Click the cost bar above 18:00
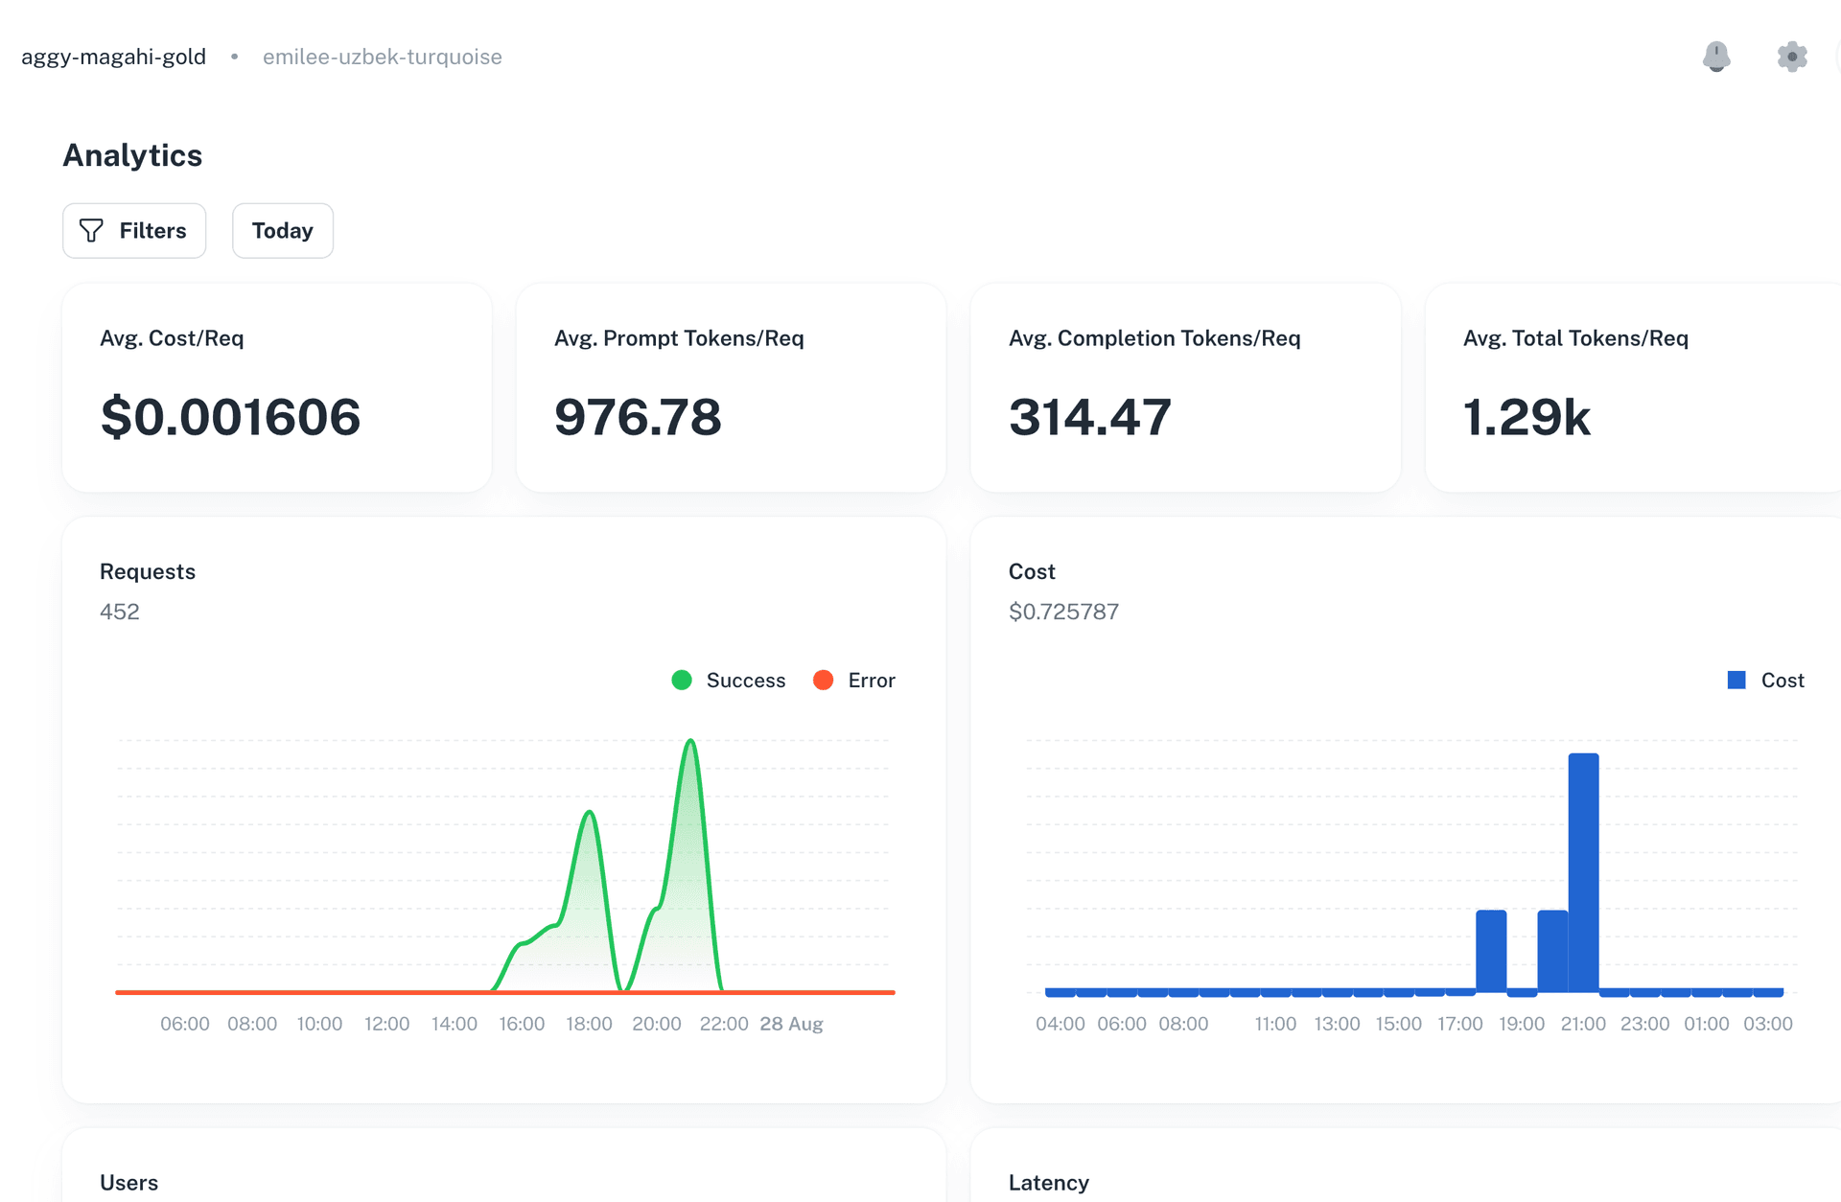The image size is (1841, 1202). click(x=1491, y=952)
